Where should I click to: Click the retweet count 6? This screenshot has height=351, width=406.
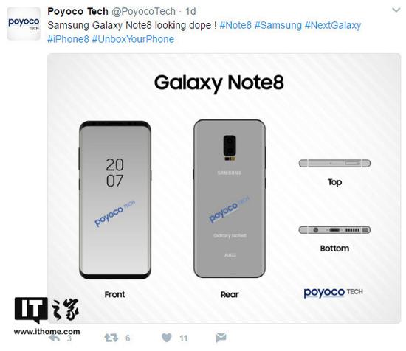[128, 338]
